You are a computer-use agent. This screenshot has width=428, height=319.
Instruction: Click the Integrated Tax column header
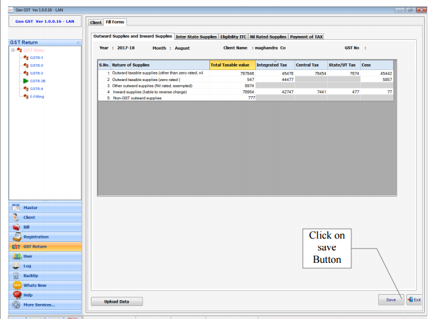(x=275, y=65)
